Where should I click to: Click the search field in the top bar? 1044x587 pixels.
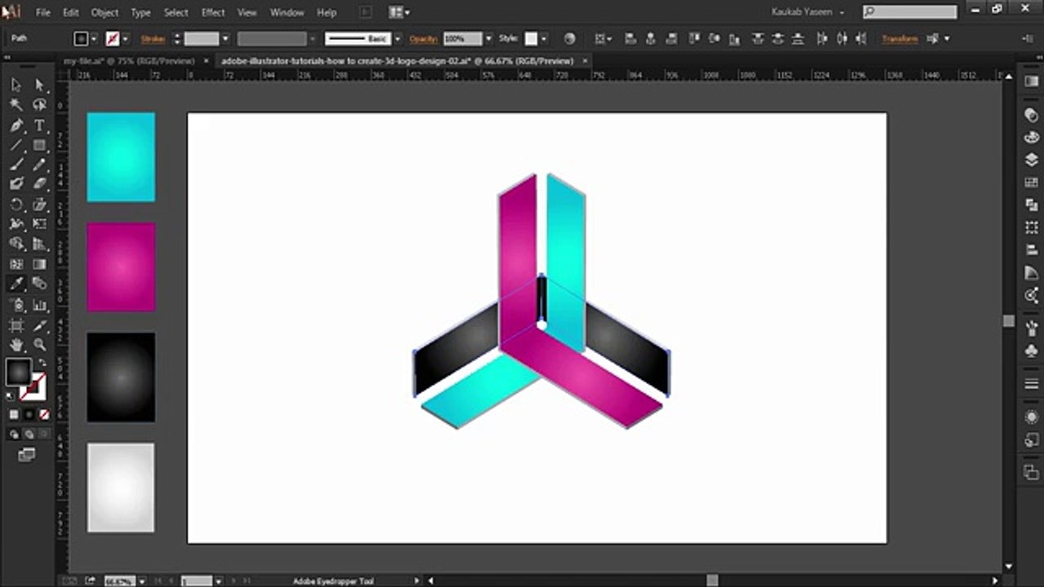click(909, 12)
